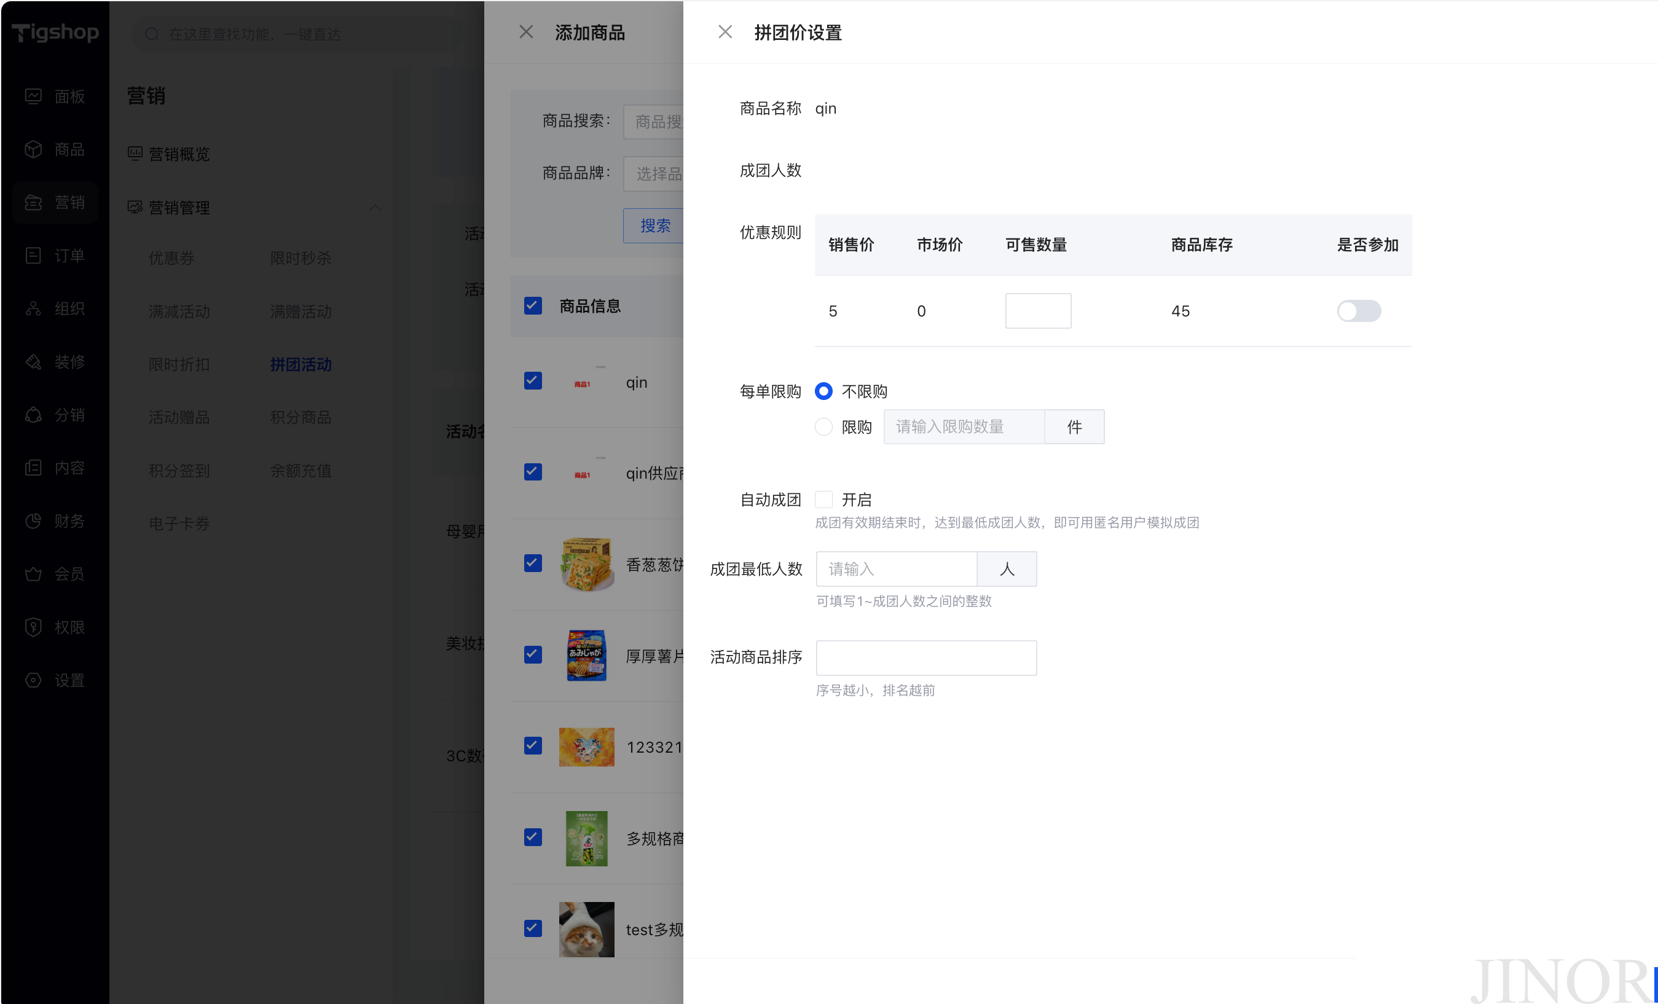Click the 财务 finance icon
1658x1004 pixels.
34,521
